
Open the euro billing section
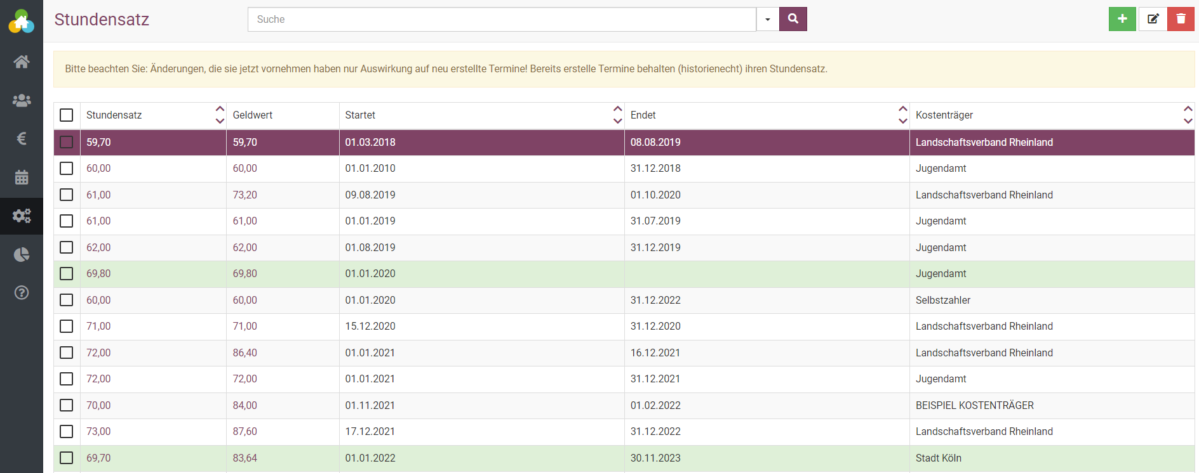coord(22,138)
